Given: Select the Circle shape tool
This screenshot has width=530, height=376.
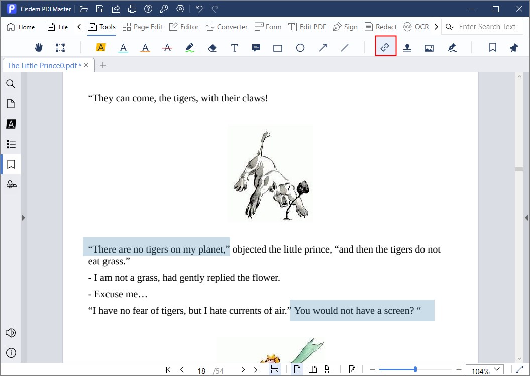Looking at the screenshot, I should pos(300,48).
